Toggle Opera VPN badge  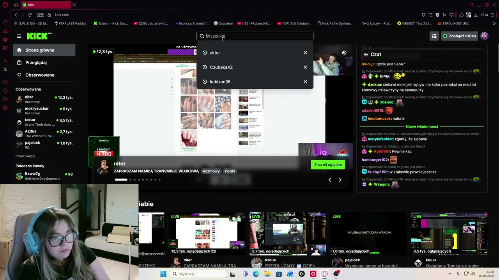(x=40, y=15)
